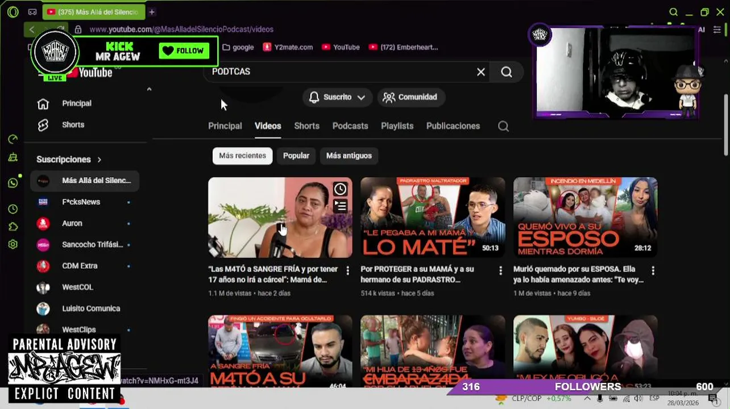Play the 'Quemó vivo a su esposo' thumbnail

(x=585, y=218)
